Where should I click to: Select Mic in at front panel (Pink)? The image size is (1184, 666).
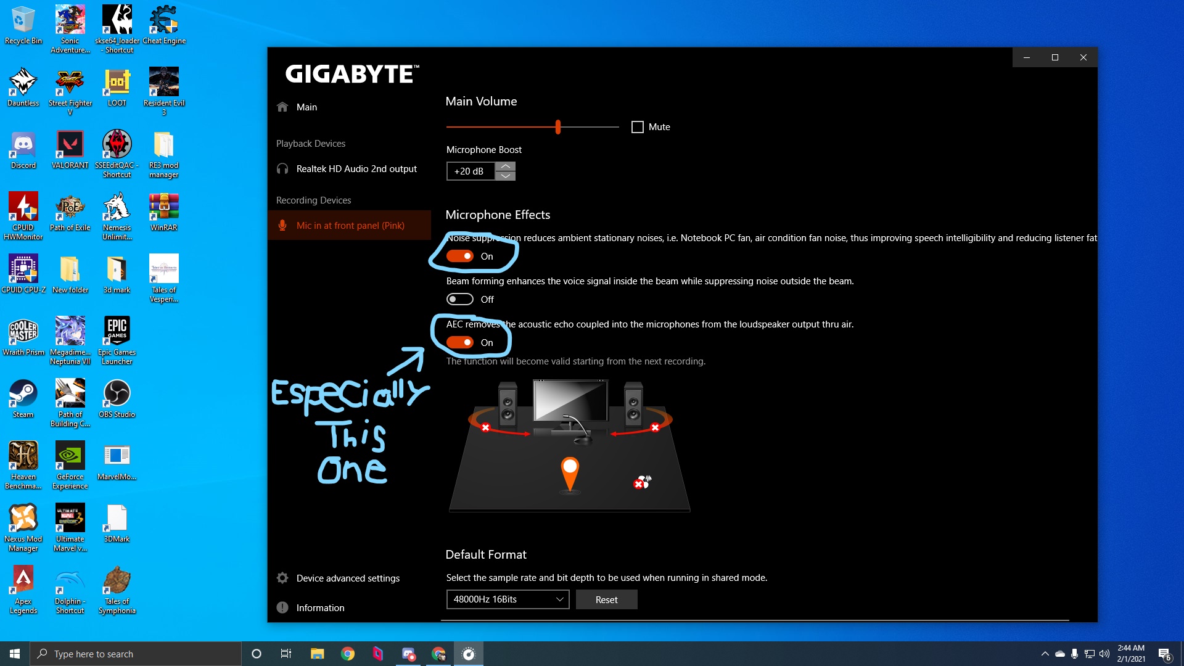coord(350,225)
